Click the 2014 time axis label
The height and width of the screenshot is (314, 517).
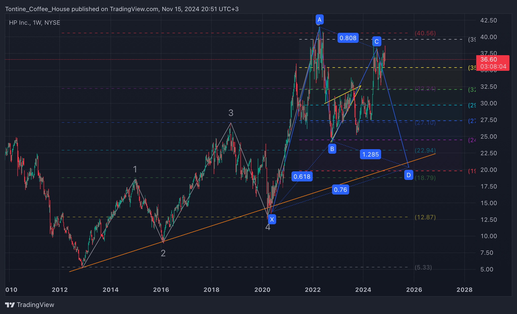click(x=110, y=290)
